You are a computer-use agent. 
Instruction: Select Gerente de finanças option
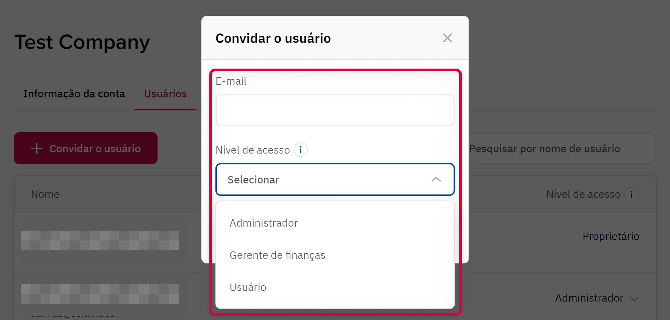tap(277, 255)
